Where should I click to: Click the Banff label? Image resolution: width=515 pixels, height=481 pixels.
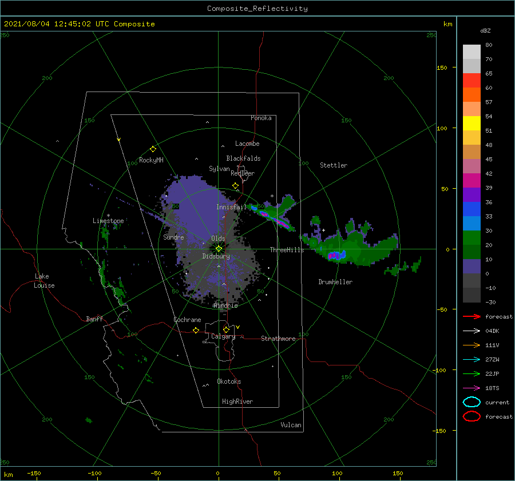click(x=94, y=319)
